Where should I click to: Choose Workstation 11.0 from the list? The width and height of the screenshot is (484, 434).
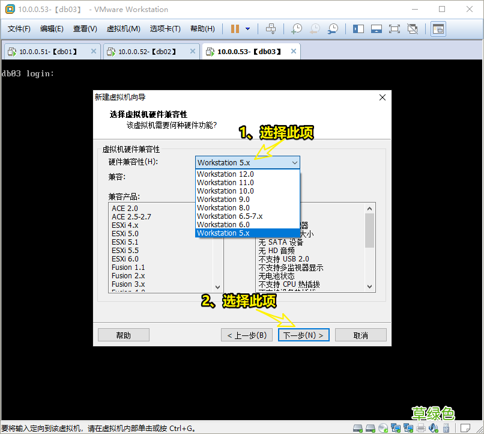click(x=247, y=183)
